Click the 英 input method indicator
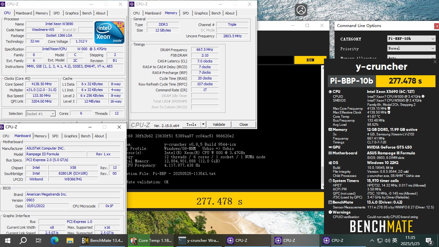The width and height of the screenshot is (439, 247). click(x=395, y=240)
